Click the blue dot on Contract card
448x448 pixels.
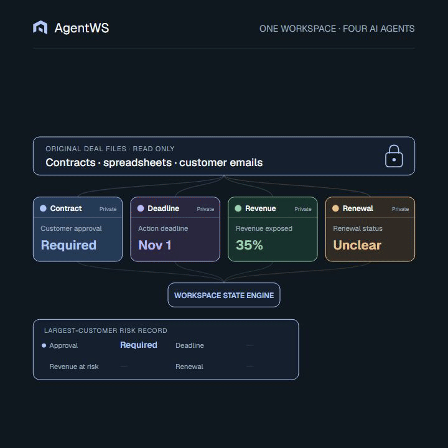43,208
